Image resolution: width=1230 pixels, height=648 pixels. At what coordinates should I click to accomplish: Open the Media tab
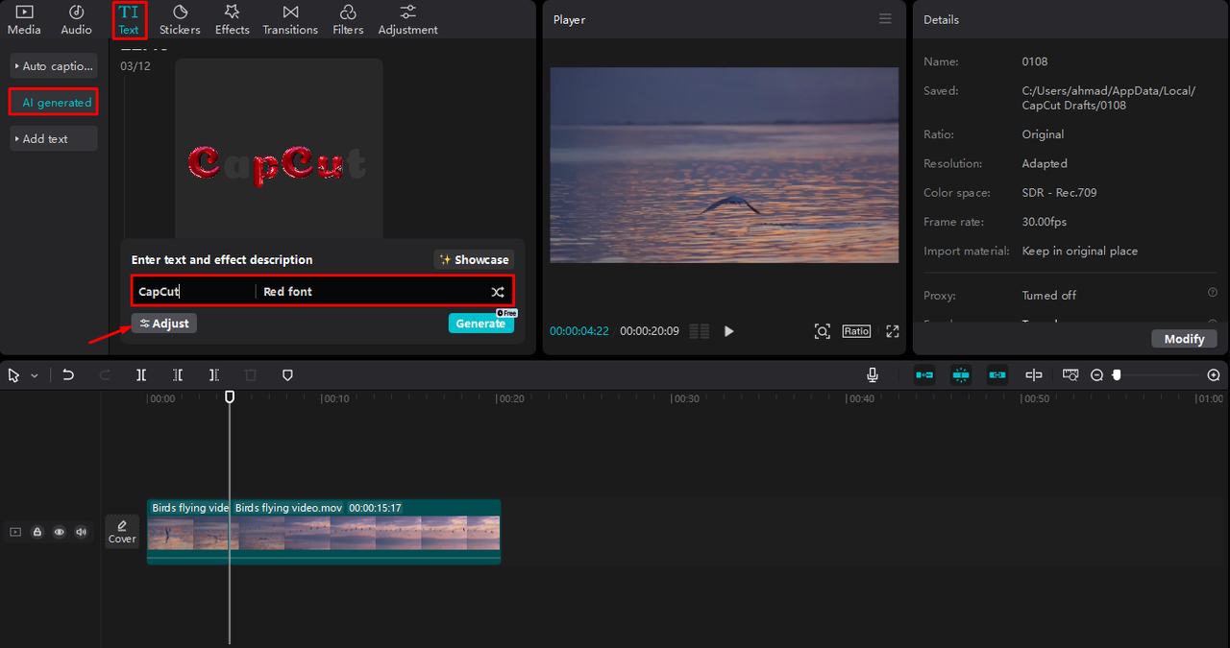[x=24, y=19]
